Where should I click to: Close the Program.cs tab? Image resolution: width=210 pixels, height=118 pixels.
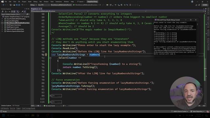[41, 9]
